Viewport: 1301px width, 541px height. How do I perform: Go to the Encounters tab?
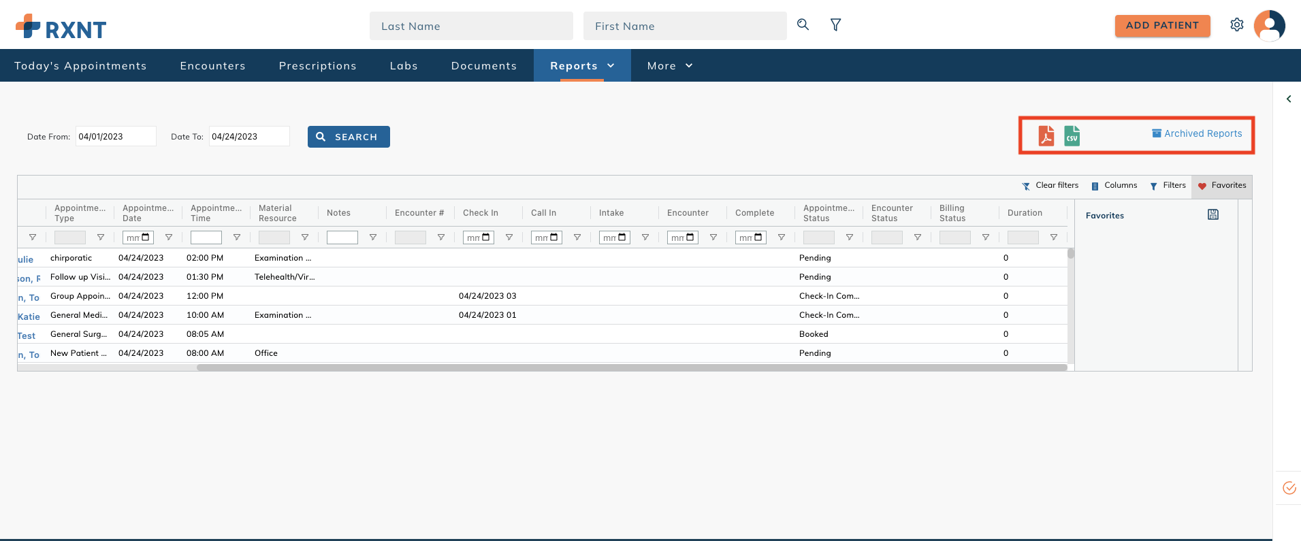(x=212, y=65)
